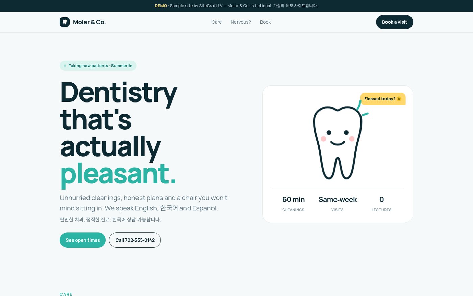Click the Unhurried cleanings description paragraph

144,203
